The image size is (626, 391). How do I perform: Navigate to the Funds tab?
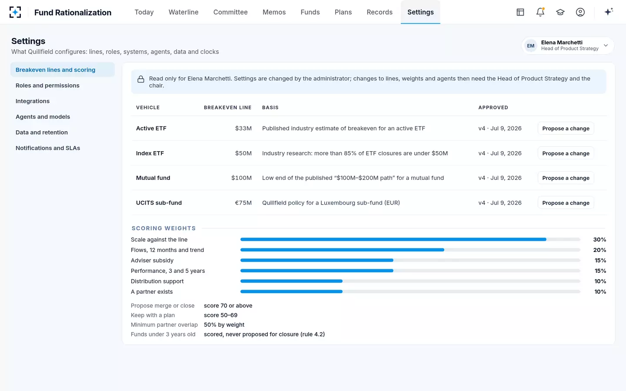click(x=310, y=12)
